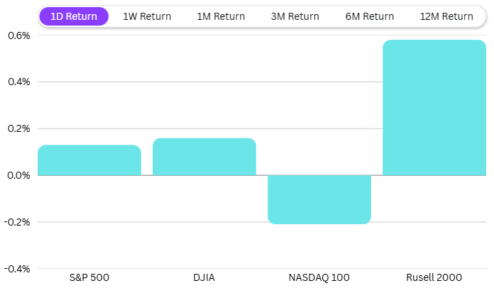Click the NASDAQ 100 axis label

tap(319, 277)
